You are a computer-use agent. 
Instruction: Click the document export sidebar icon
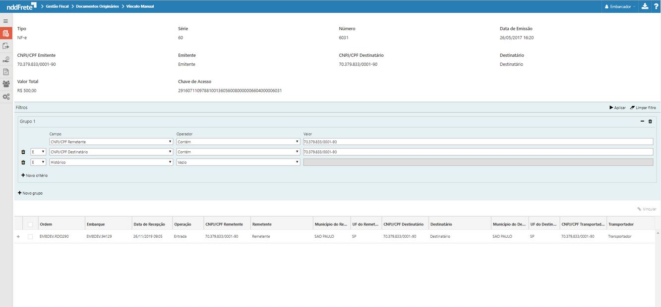click(x=6, y=46)
